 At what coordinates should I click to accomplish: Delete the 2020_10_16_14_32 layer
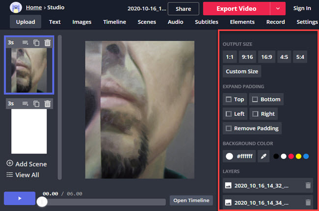click(308, 185)
